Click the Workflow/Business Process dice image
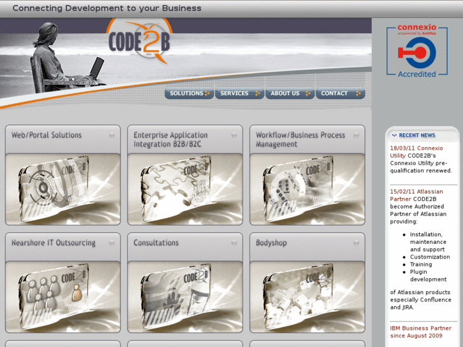Image resolution: width=463 pixels, height=347 pixels. point(308,189)
